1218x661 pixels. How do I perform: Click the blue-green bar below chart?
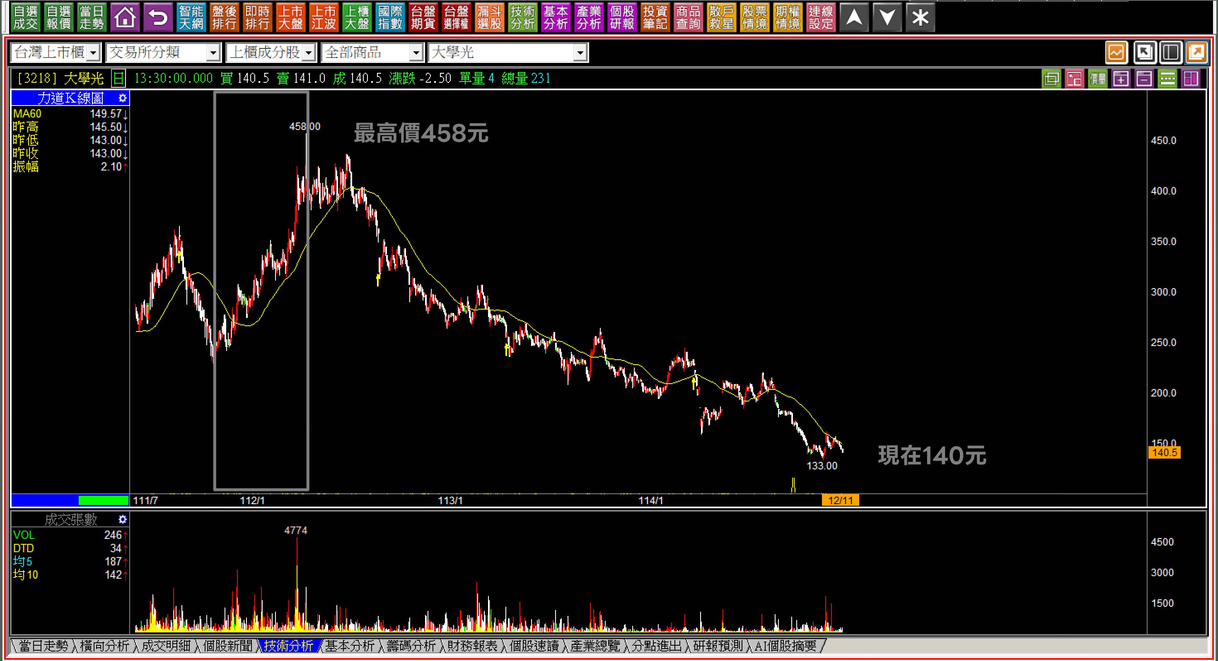[x=70, y=500]
